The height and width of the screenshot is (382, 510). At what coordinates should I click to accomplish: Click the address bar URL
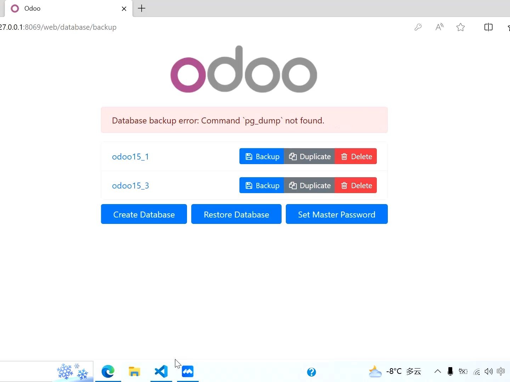[58, 27]
